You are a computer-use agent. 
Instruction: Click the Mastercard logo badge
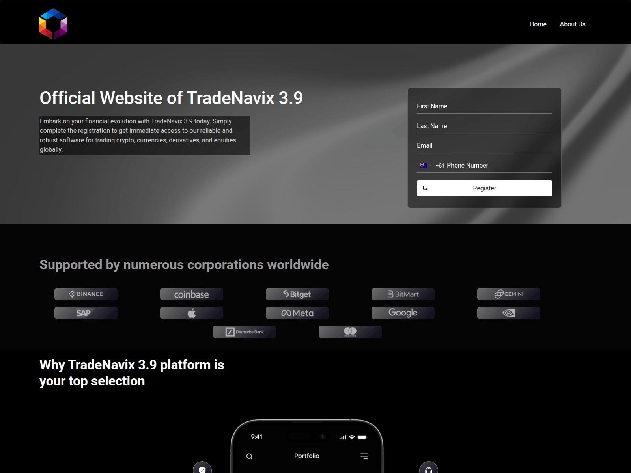click(x=350, y=332)
